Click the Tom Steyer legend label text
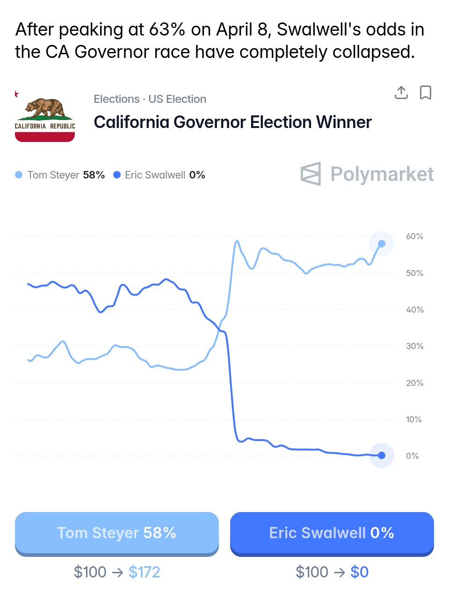The image size is (449, 598). tap(53, 175)
